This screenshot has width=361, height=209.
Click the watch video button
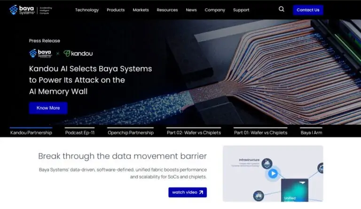tap(188, 192)
